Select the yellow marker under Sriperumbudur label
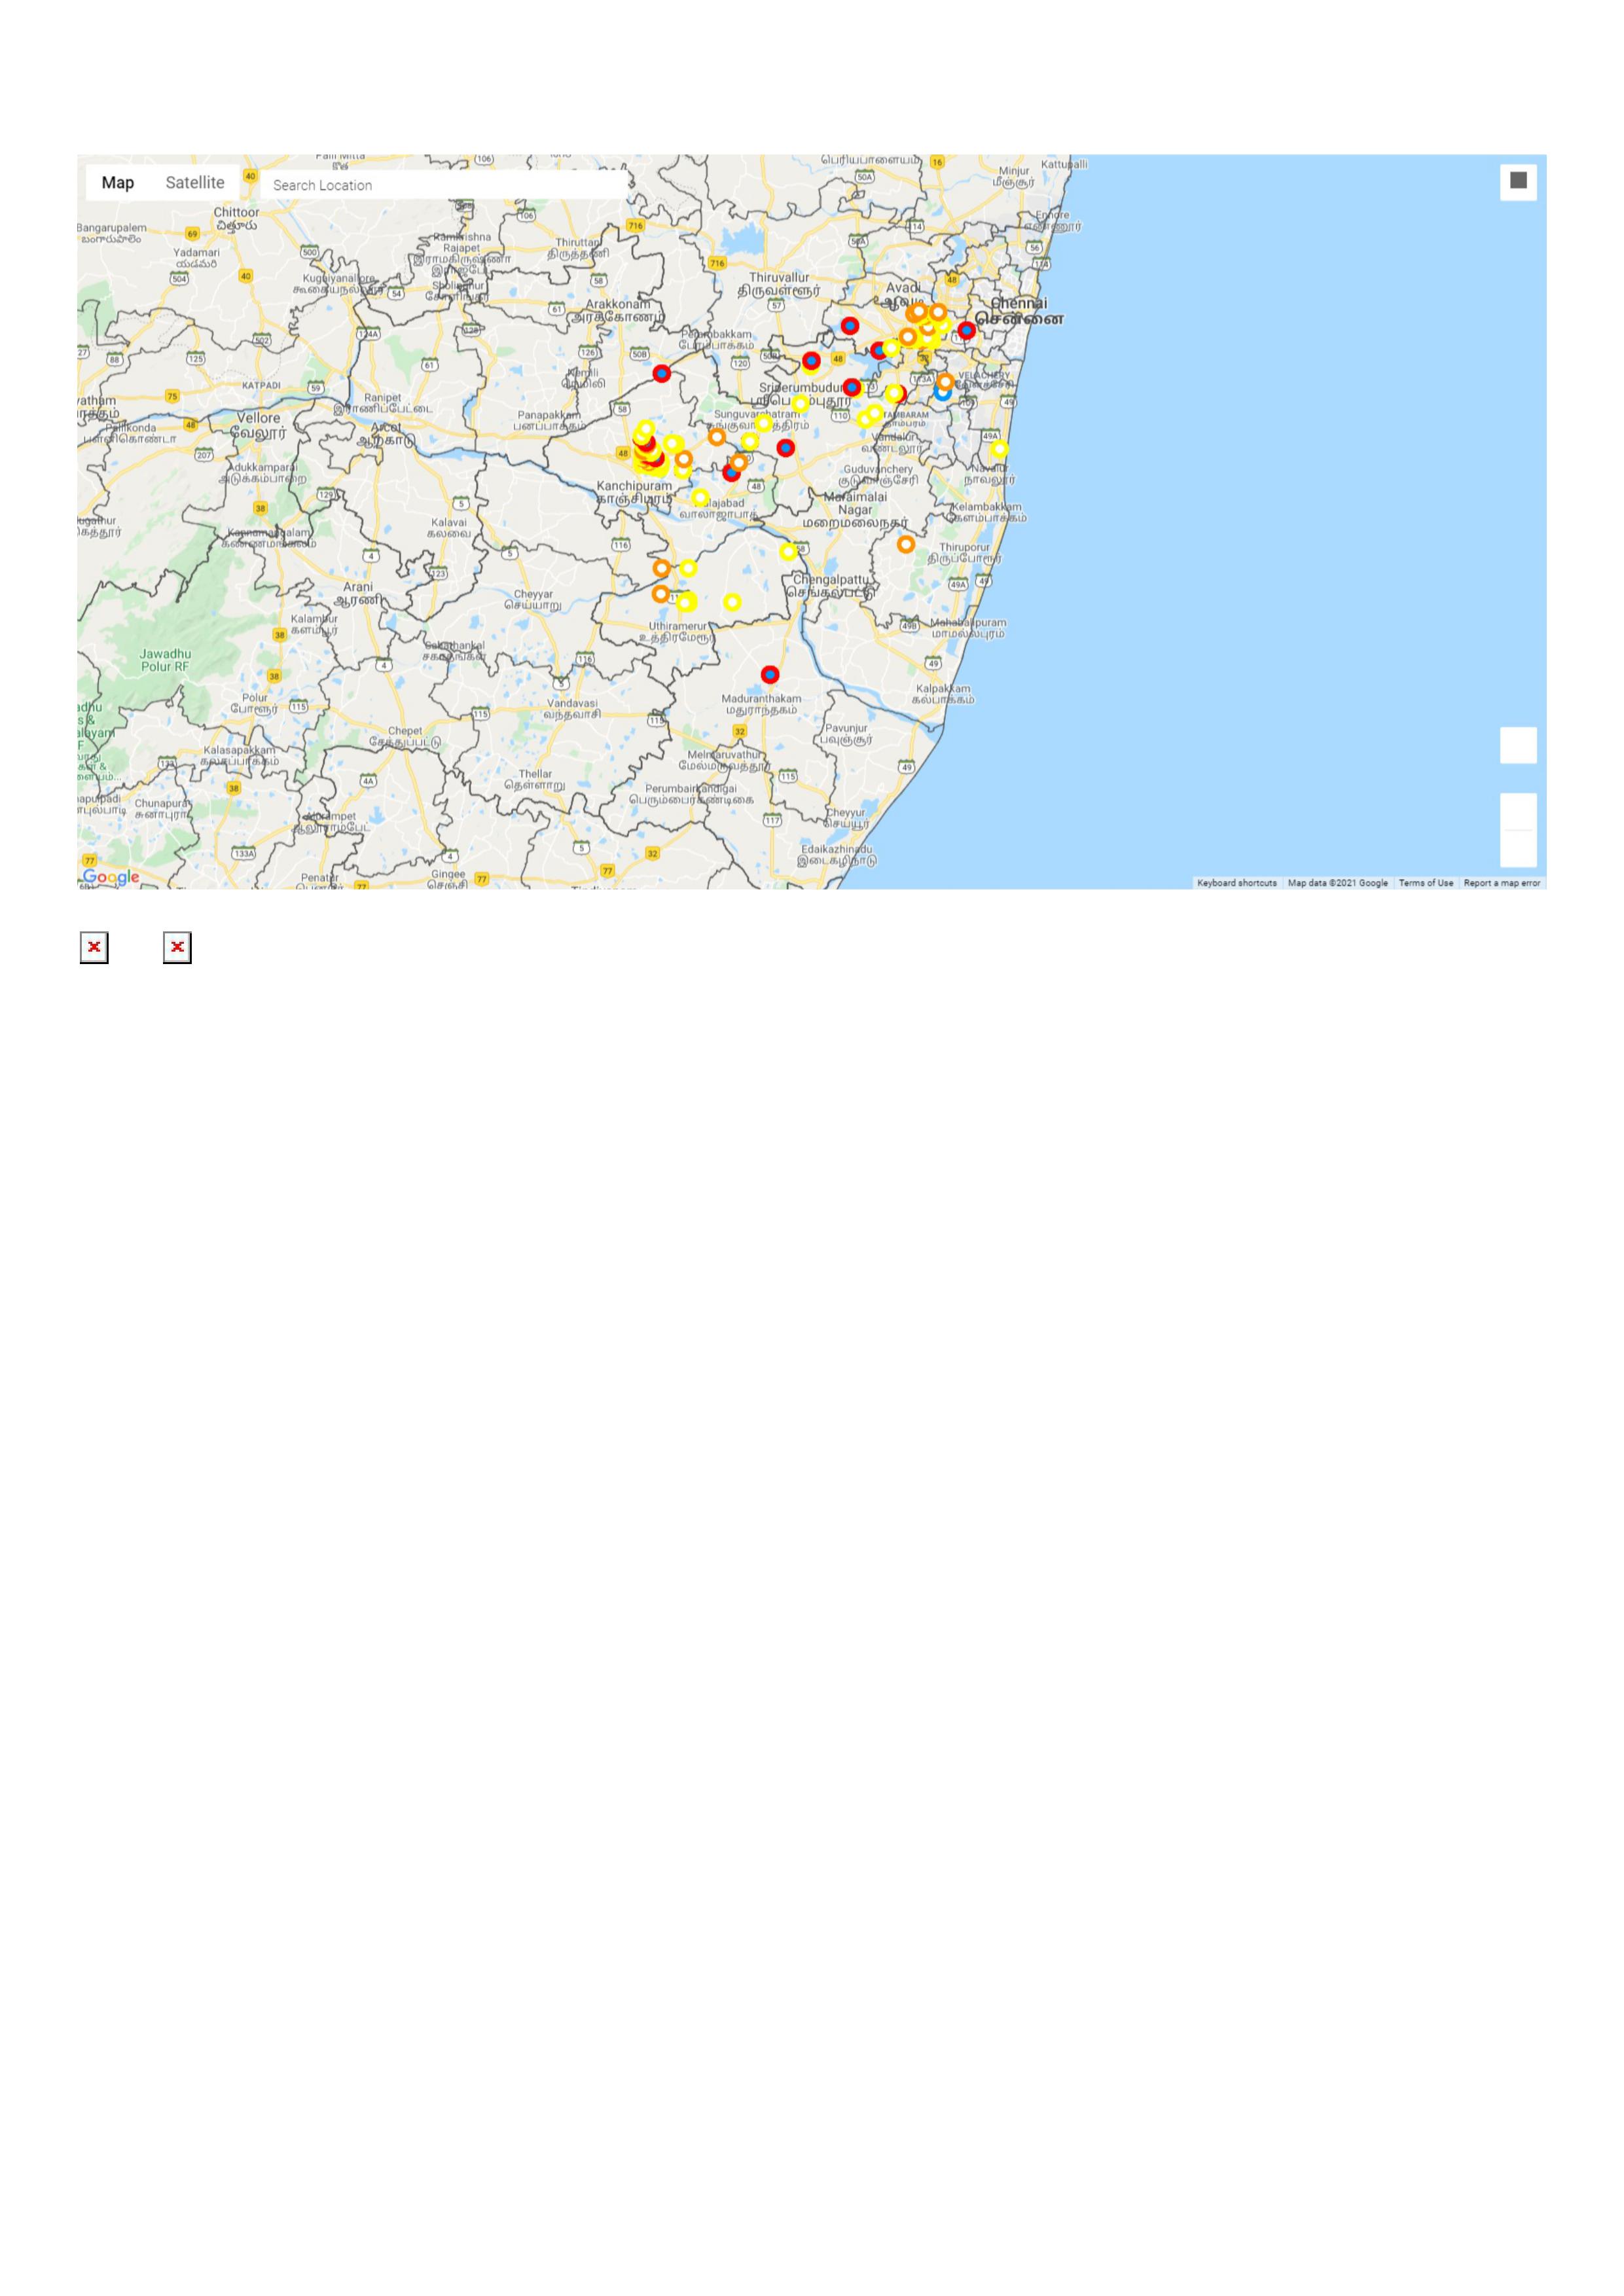 point(800,404)
